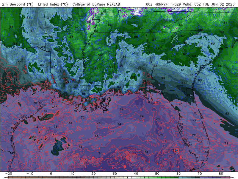Click the 60 label on color scale
Screen dimensions: 238x179
click(178, 174)
